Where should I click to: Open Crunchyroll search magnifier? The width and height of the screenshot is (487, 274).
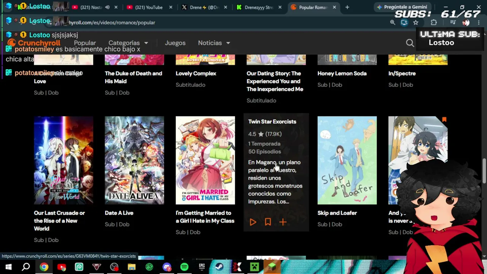(x=410, y=43)
